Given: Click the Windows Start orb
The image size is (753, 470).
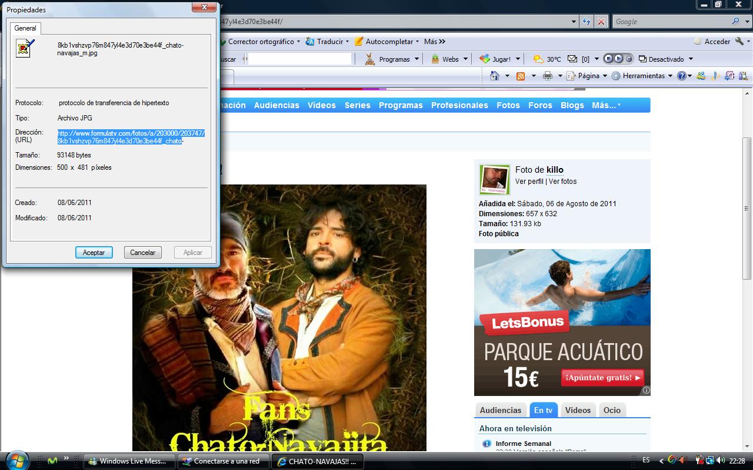Looking at the screenshot, I should [x=16, y=461].
